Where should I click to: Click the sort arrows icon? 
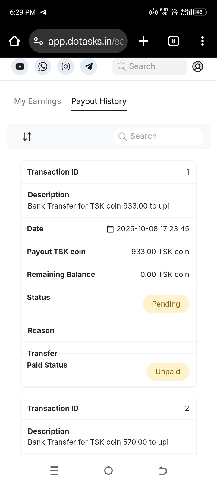(x=27, y=137)
